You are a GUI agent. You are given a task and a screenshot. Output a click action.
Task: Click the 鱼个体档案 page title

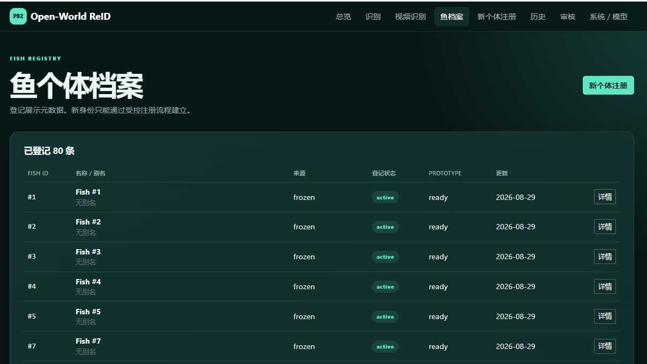77,86
